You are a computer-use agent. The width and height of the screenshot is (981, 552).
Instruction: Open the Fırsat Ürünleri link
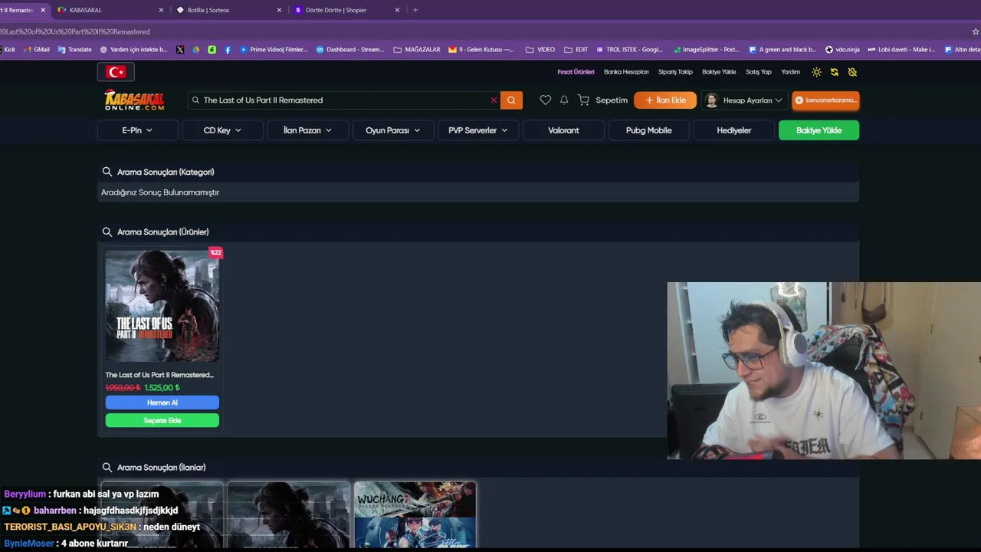click(576, 72)
